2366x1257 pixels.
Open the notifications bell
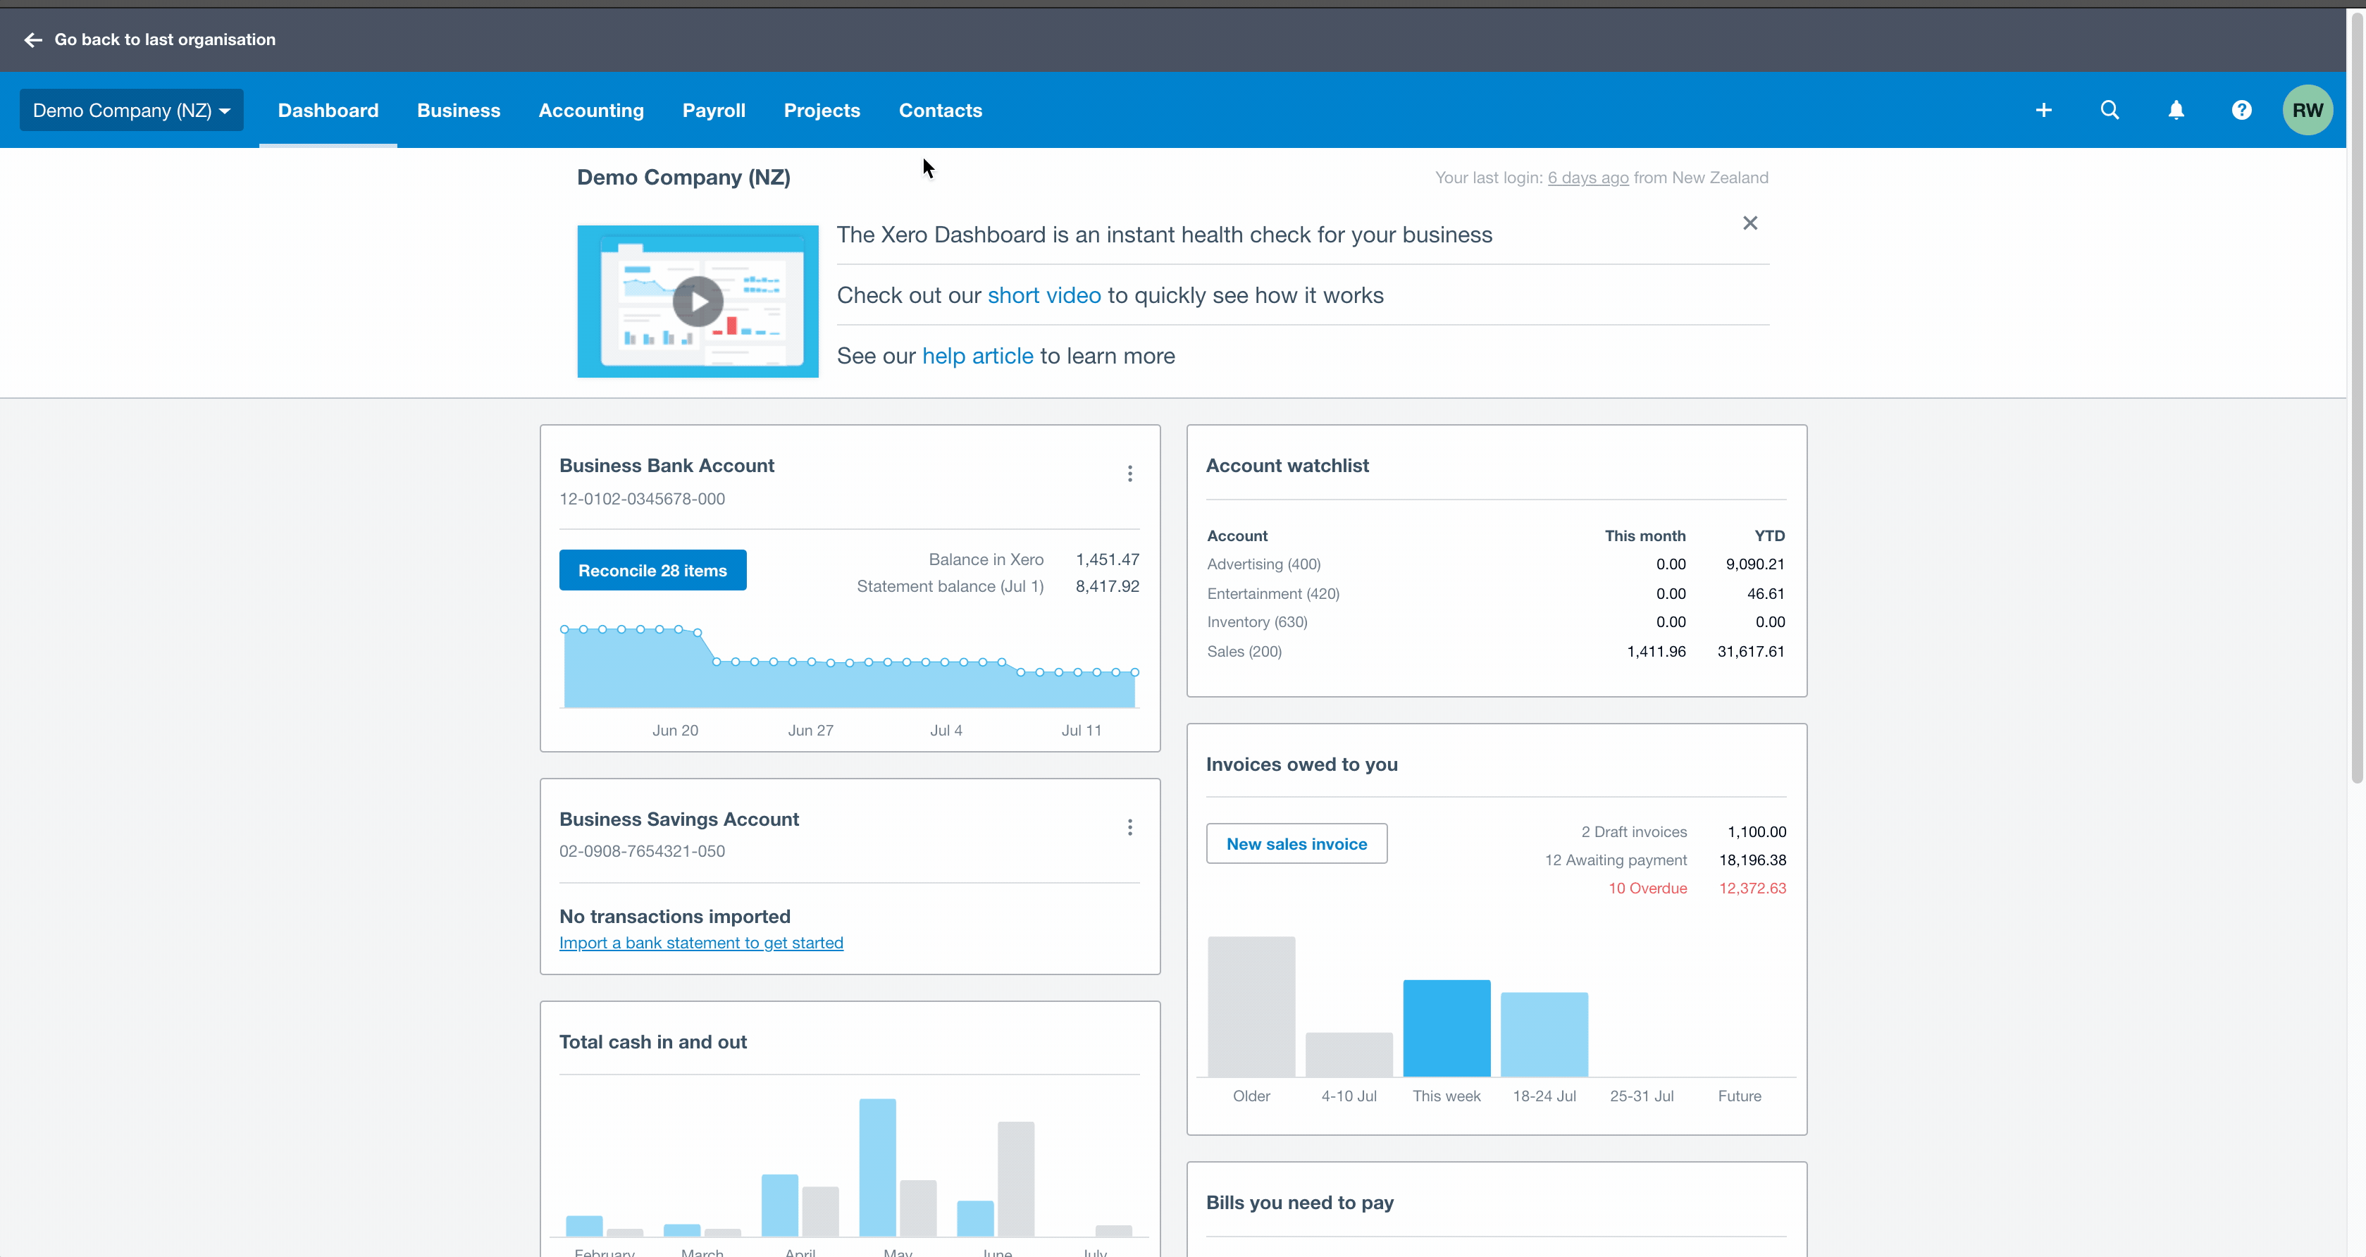point(2176,110)
